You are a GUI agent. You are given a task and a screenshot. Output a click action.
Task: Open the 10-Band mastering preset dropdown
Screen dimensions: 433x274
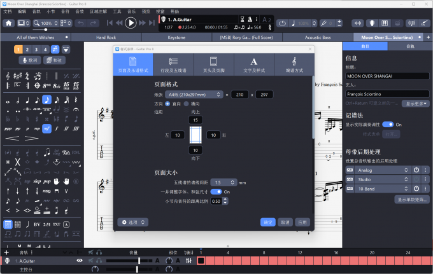coord(383,189)
